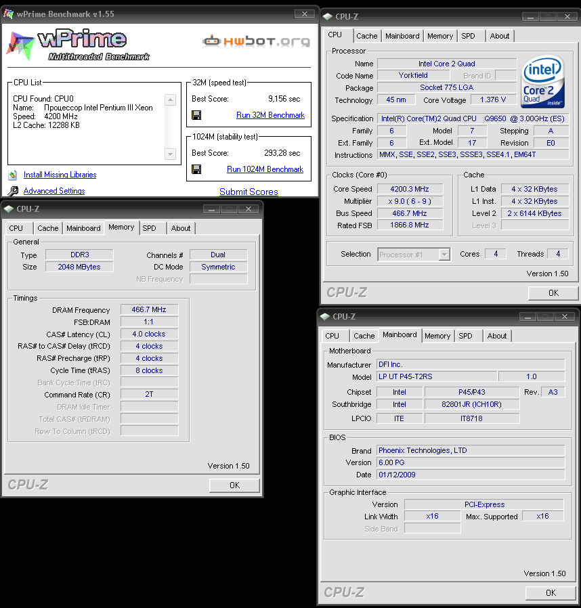Click OK in CPU-Z mainboard window
The image size is (581, 608).
[551, 593]
